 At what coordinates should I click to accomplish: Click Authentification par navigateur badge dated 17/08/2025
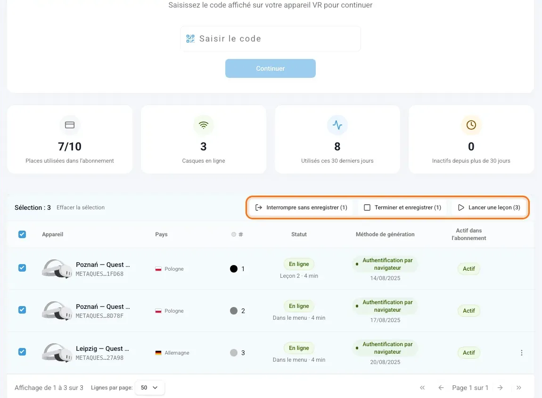(385, 306)
